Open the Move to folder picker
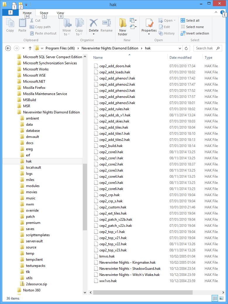The width and height of the screenshot is (228, 304). coord(67,27)
